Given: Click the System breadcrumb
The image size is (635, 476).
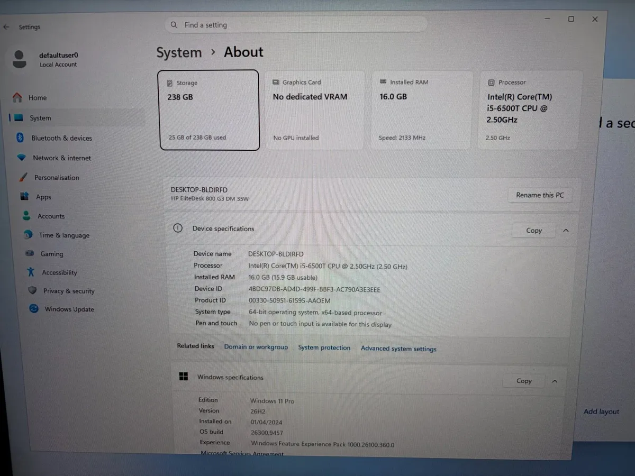Looking at the screenshot, I should tap(179, 53).
